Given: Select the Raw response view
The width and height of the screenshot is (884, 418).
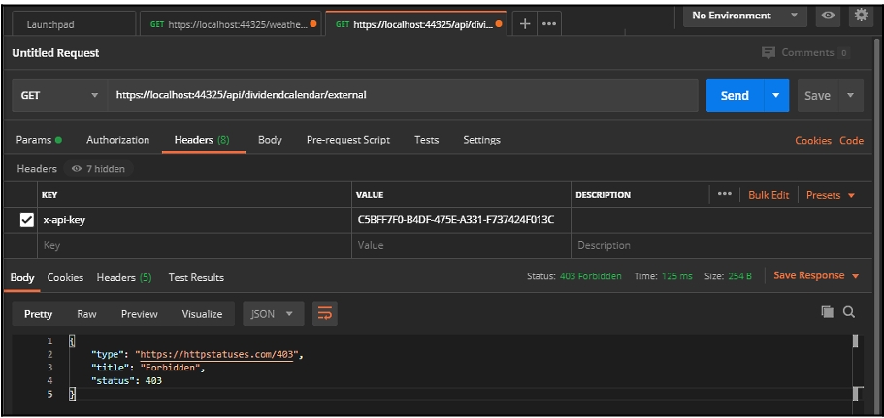Looking at the screenshot, I should point(86,314).
